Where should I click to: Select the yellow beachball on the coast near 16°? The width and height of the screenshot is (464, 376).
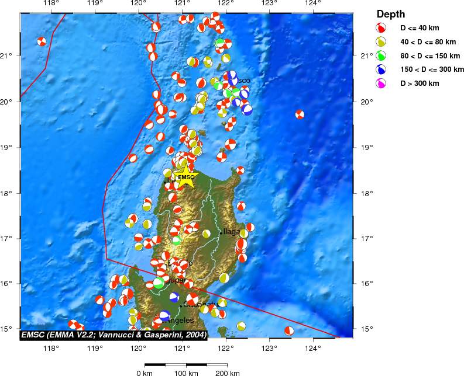(224, 277)
